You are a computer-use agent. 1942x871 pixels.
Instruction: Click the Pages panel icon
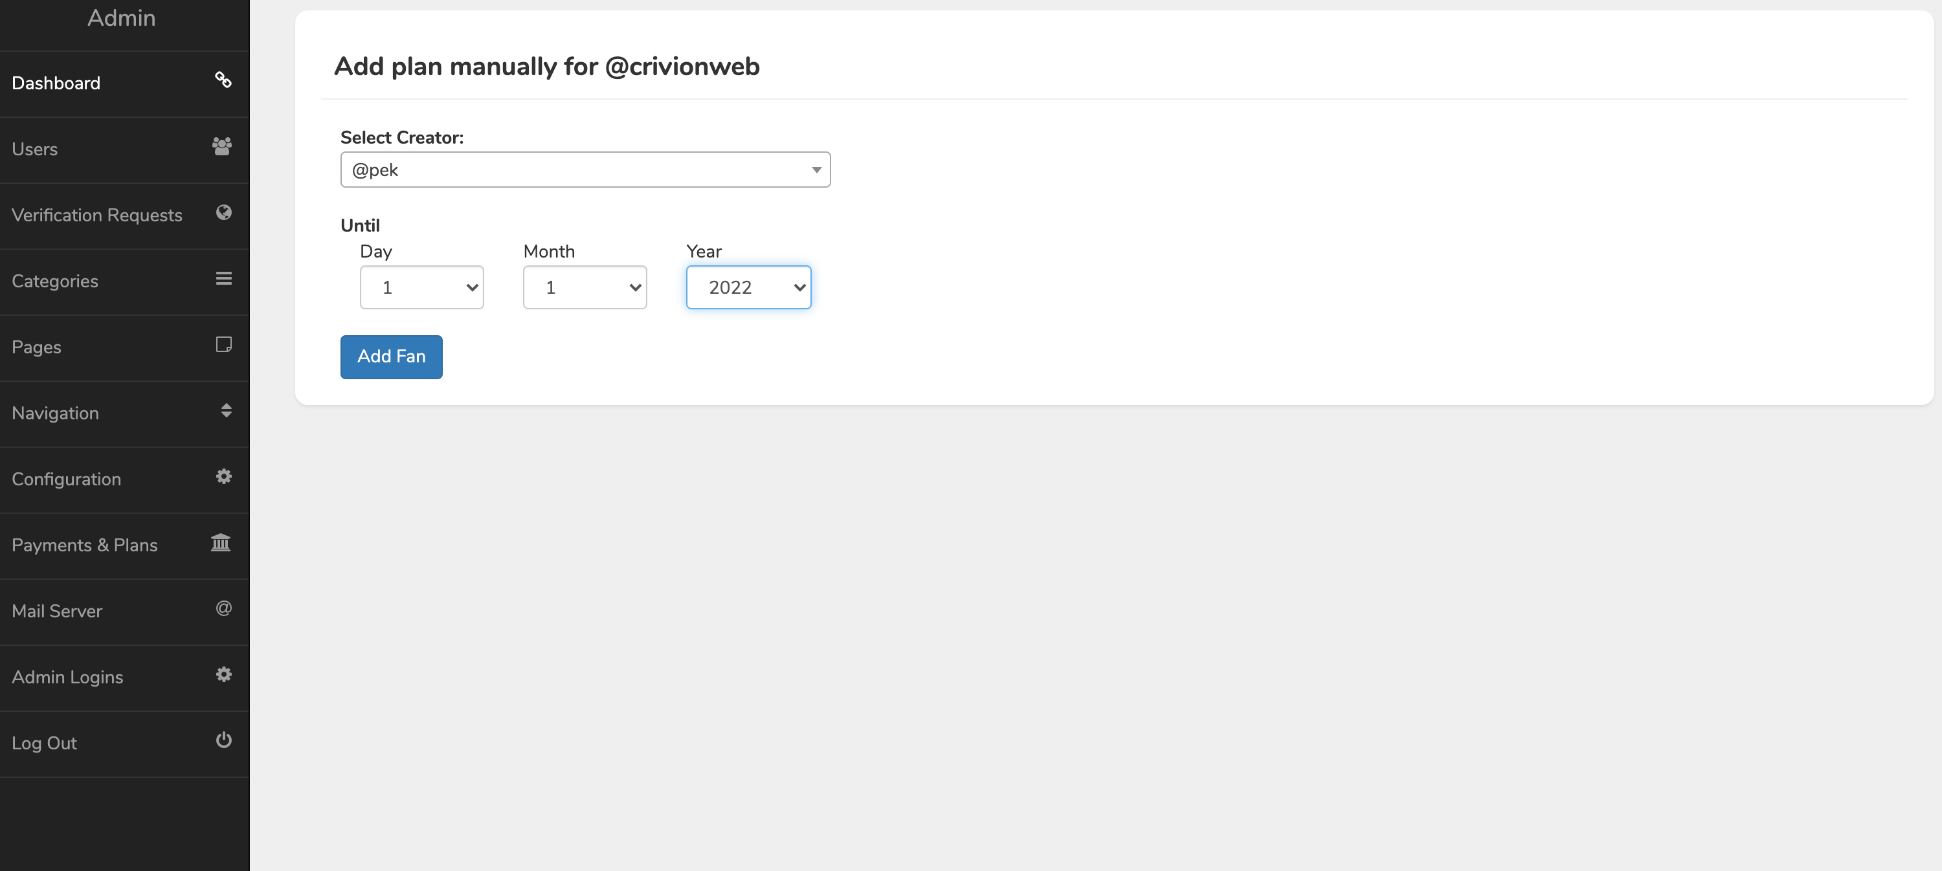(223, 344)
